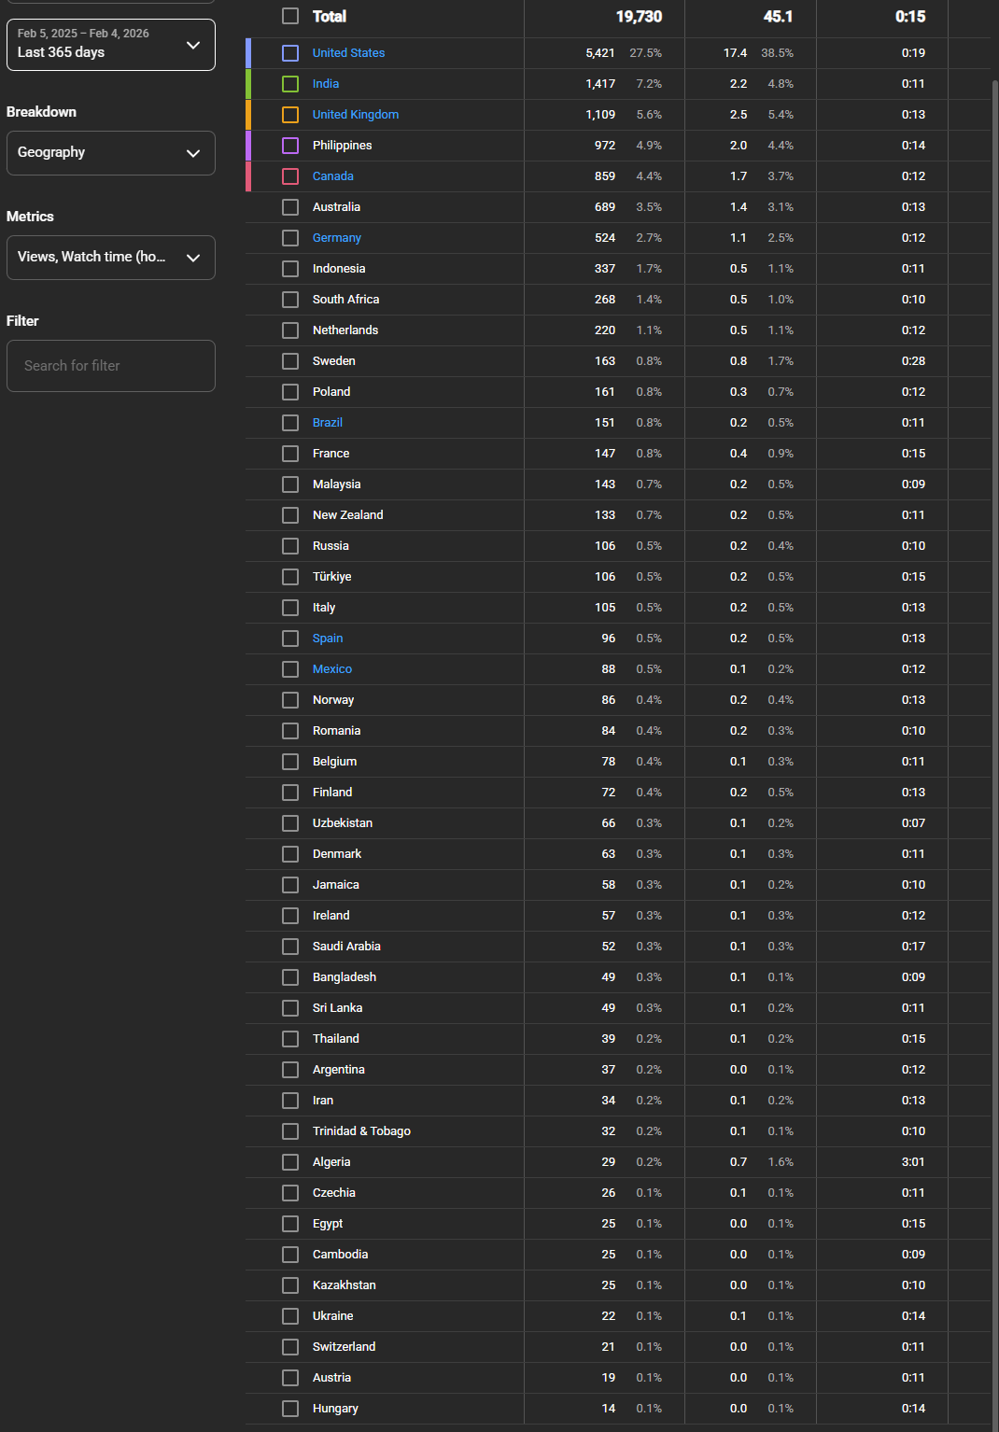Select the Sweden row checkbox
This screenshot has height=1432, width=999.
pos(290,361)
